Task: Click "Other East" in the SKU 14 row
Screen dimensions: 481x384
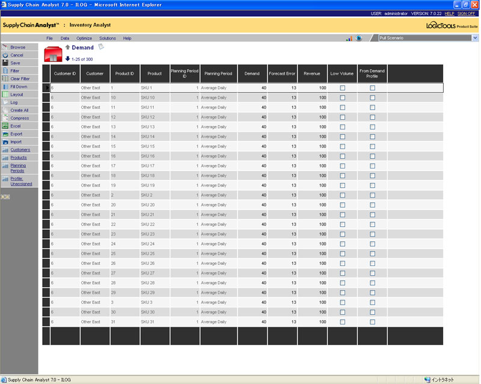Action: pyautogui.click(x=91, y=137)
